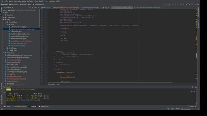The image size is (207, 116).
Task: Select AdminController.php in the project tree
Action: [x=18, y=27]
